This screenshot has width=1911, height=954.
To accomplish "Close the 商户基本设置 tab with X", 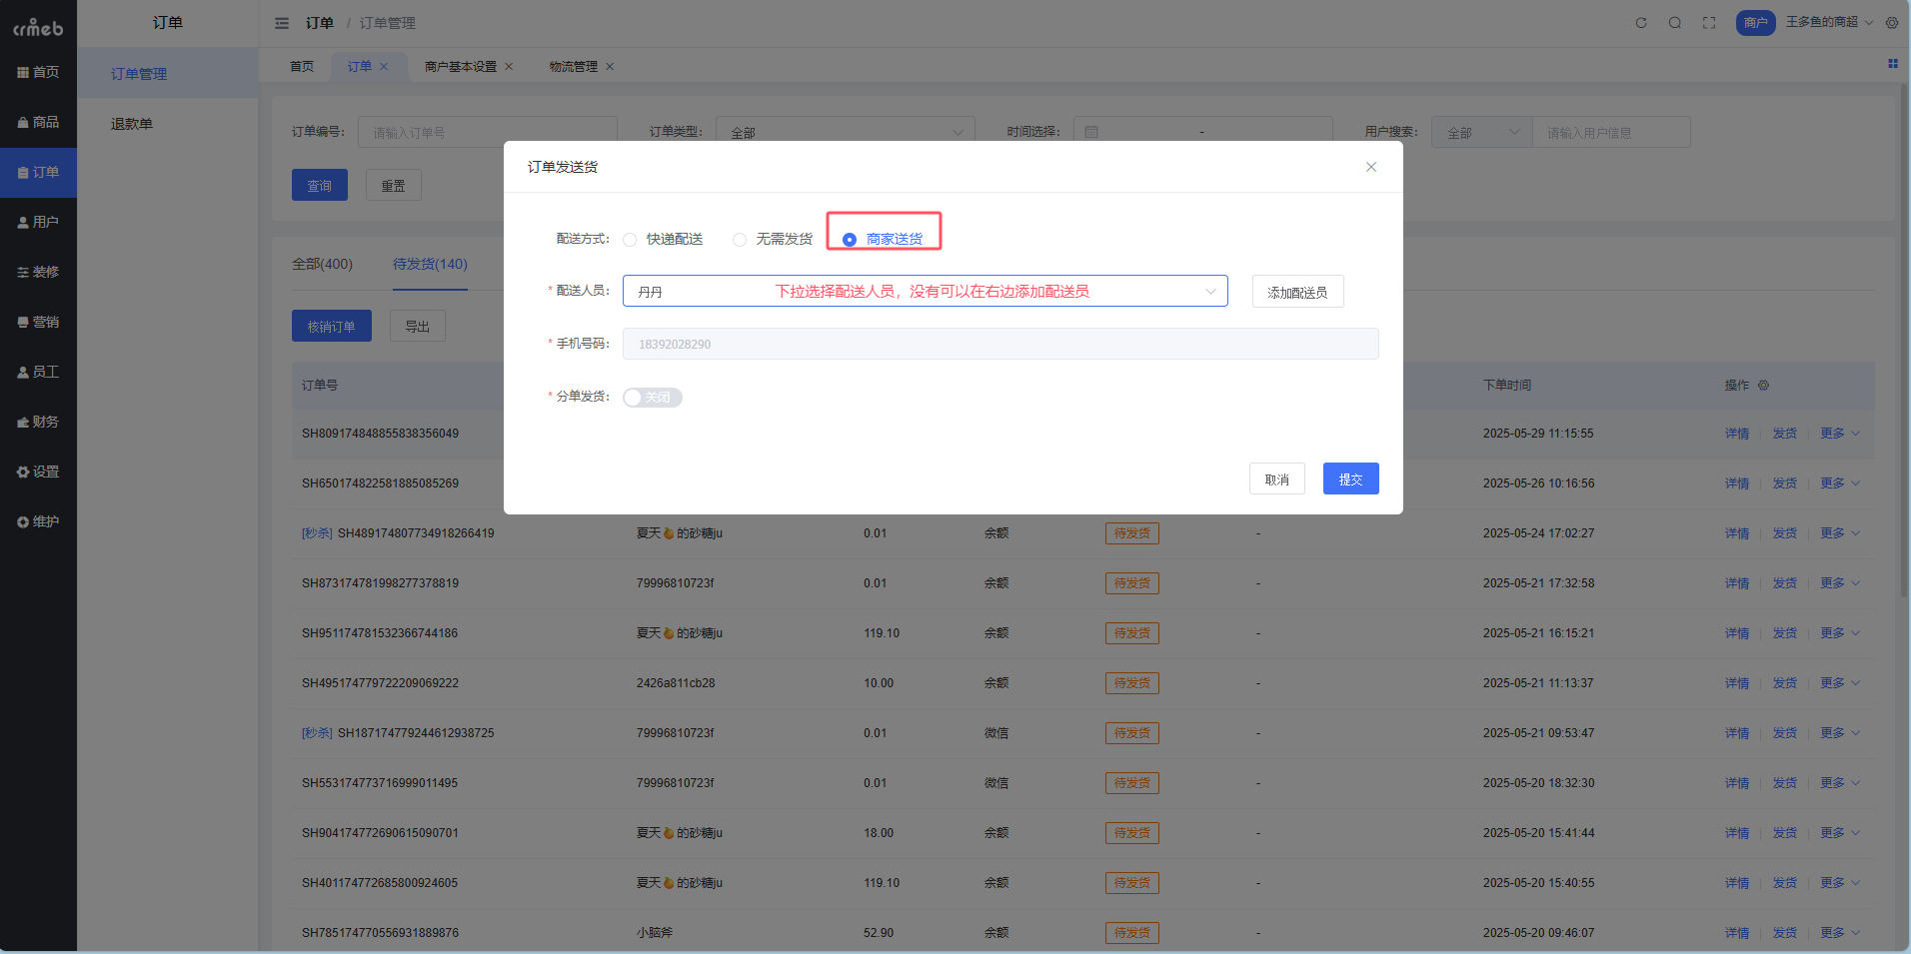I will [509, 67].
